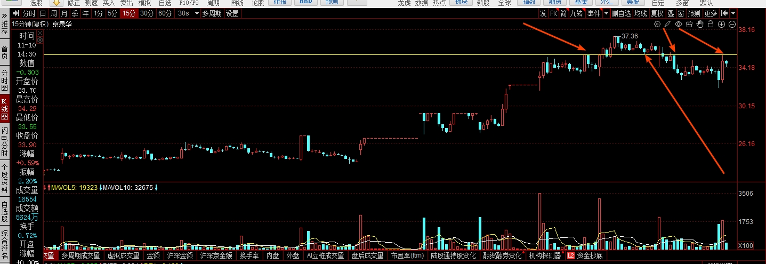This screenshot has width=766, height=264.
Task: Open 闪电分时 in left sidebar
Action: coord(5,142)
